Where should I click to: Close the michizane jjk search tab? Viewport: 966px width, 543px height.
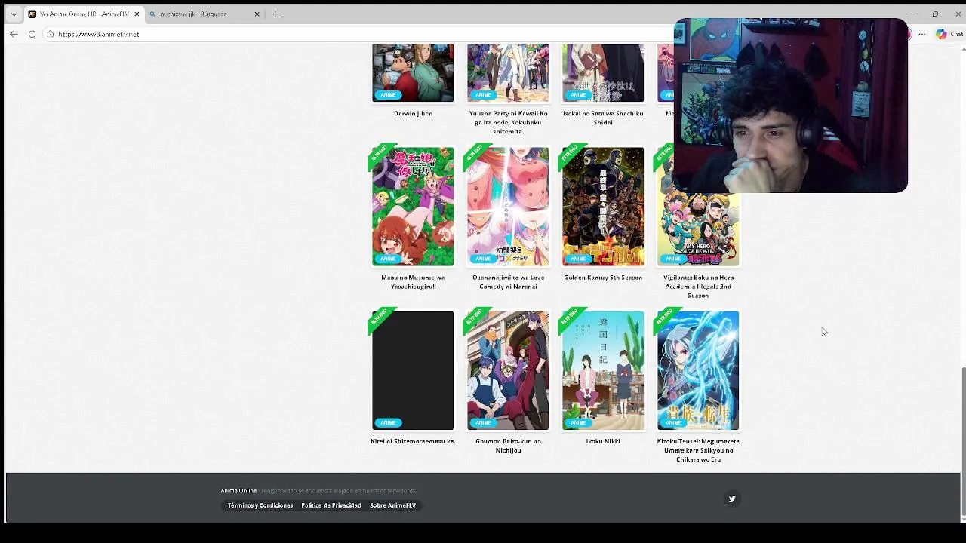click(x=257, y=14)
